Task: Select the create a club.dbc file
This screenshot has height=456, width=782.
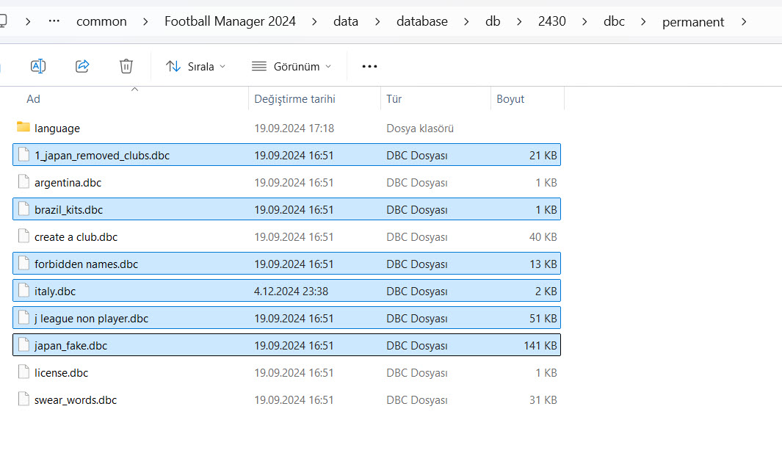Action: click(x=76, y=236)
